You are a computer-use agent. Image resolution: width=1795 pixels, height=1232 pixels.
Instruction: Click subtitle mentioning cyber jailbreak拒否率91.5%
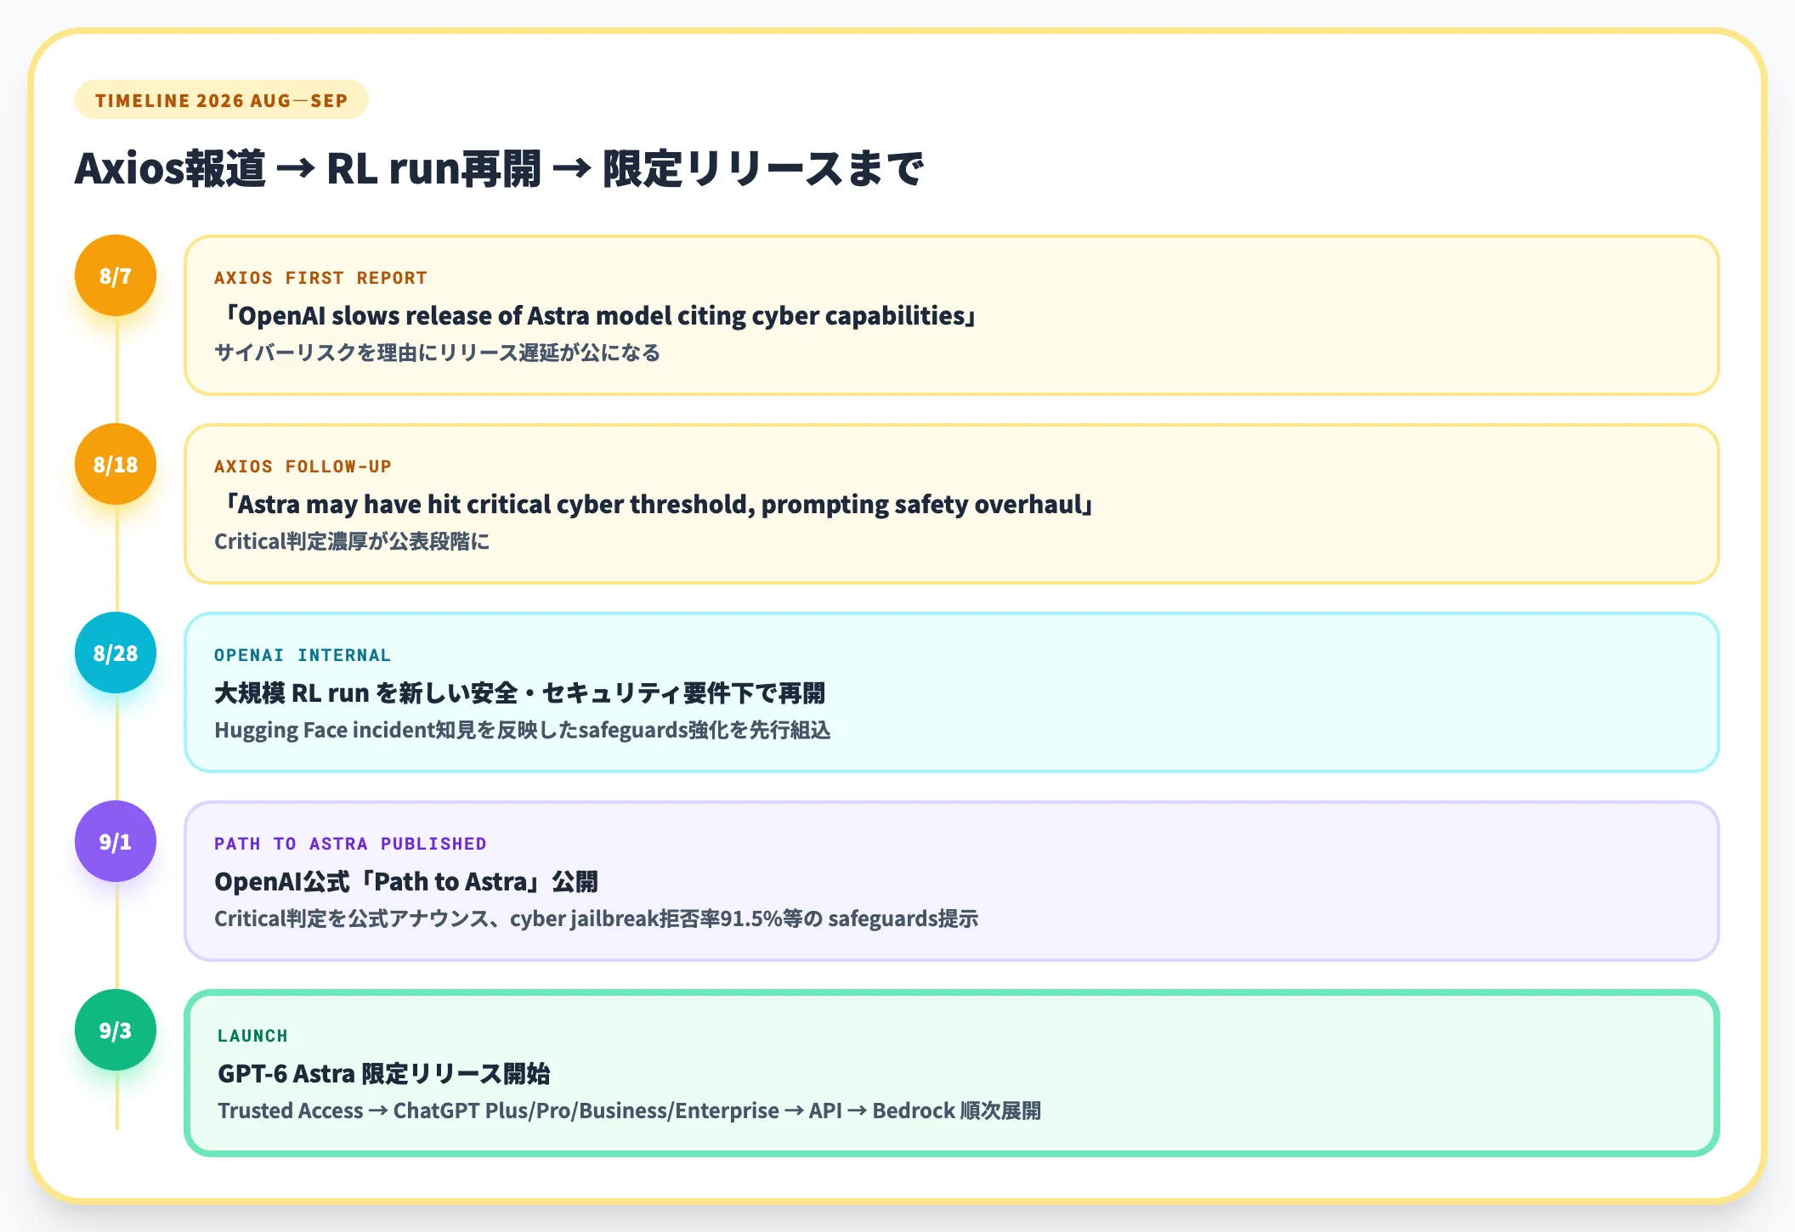596,918
